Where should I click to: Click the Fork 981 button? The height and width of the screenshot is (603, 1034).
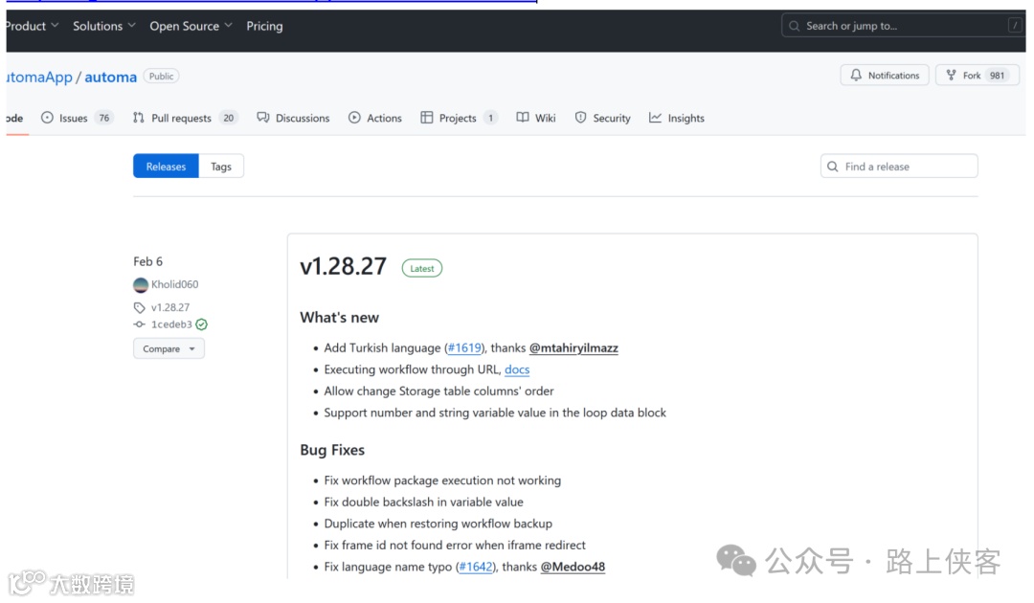[x=978, y=75]
